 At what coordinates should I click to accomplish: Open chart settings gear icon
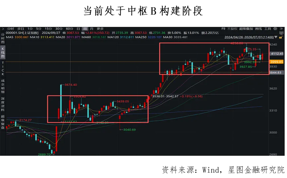click(275, 29)
